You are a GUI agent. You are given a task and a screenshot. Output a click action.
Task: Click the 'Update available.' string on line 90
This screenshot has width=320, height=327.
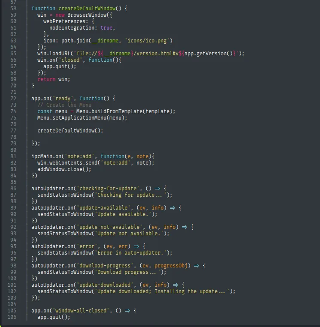pyautogui.click(x=123, y=214)
